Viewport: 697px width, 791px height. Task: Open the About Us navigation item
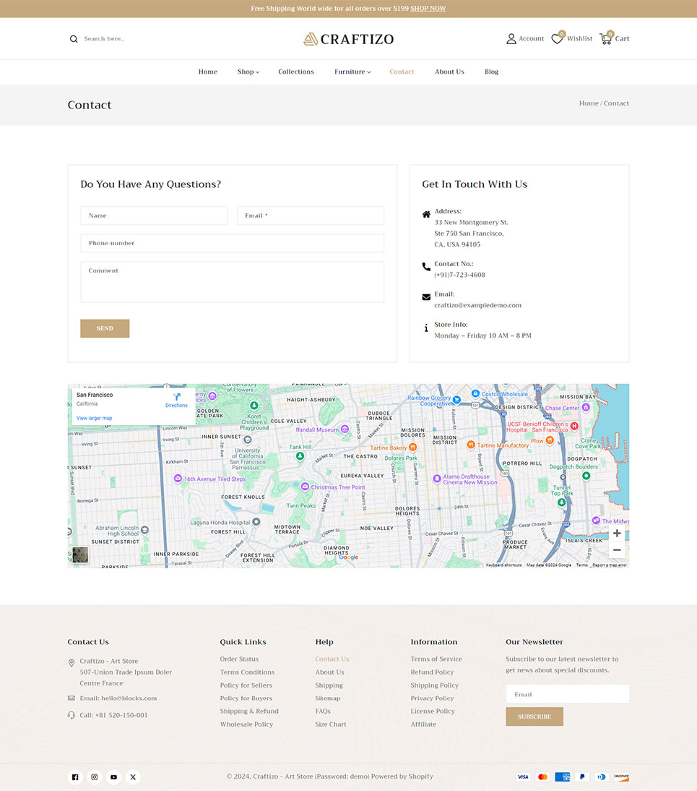click(449, 72)
